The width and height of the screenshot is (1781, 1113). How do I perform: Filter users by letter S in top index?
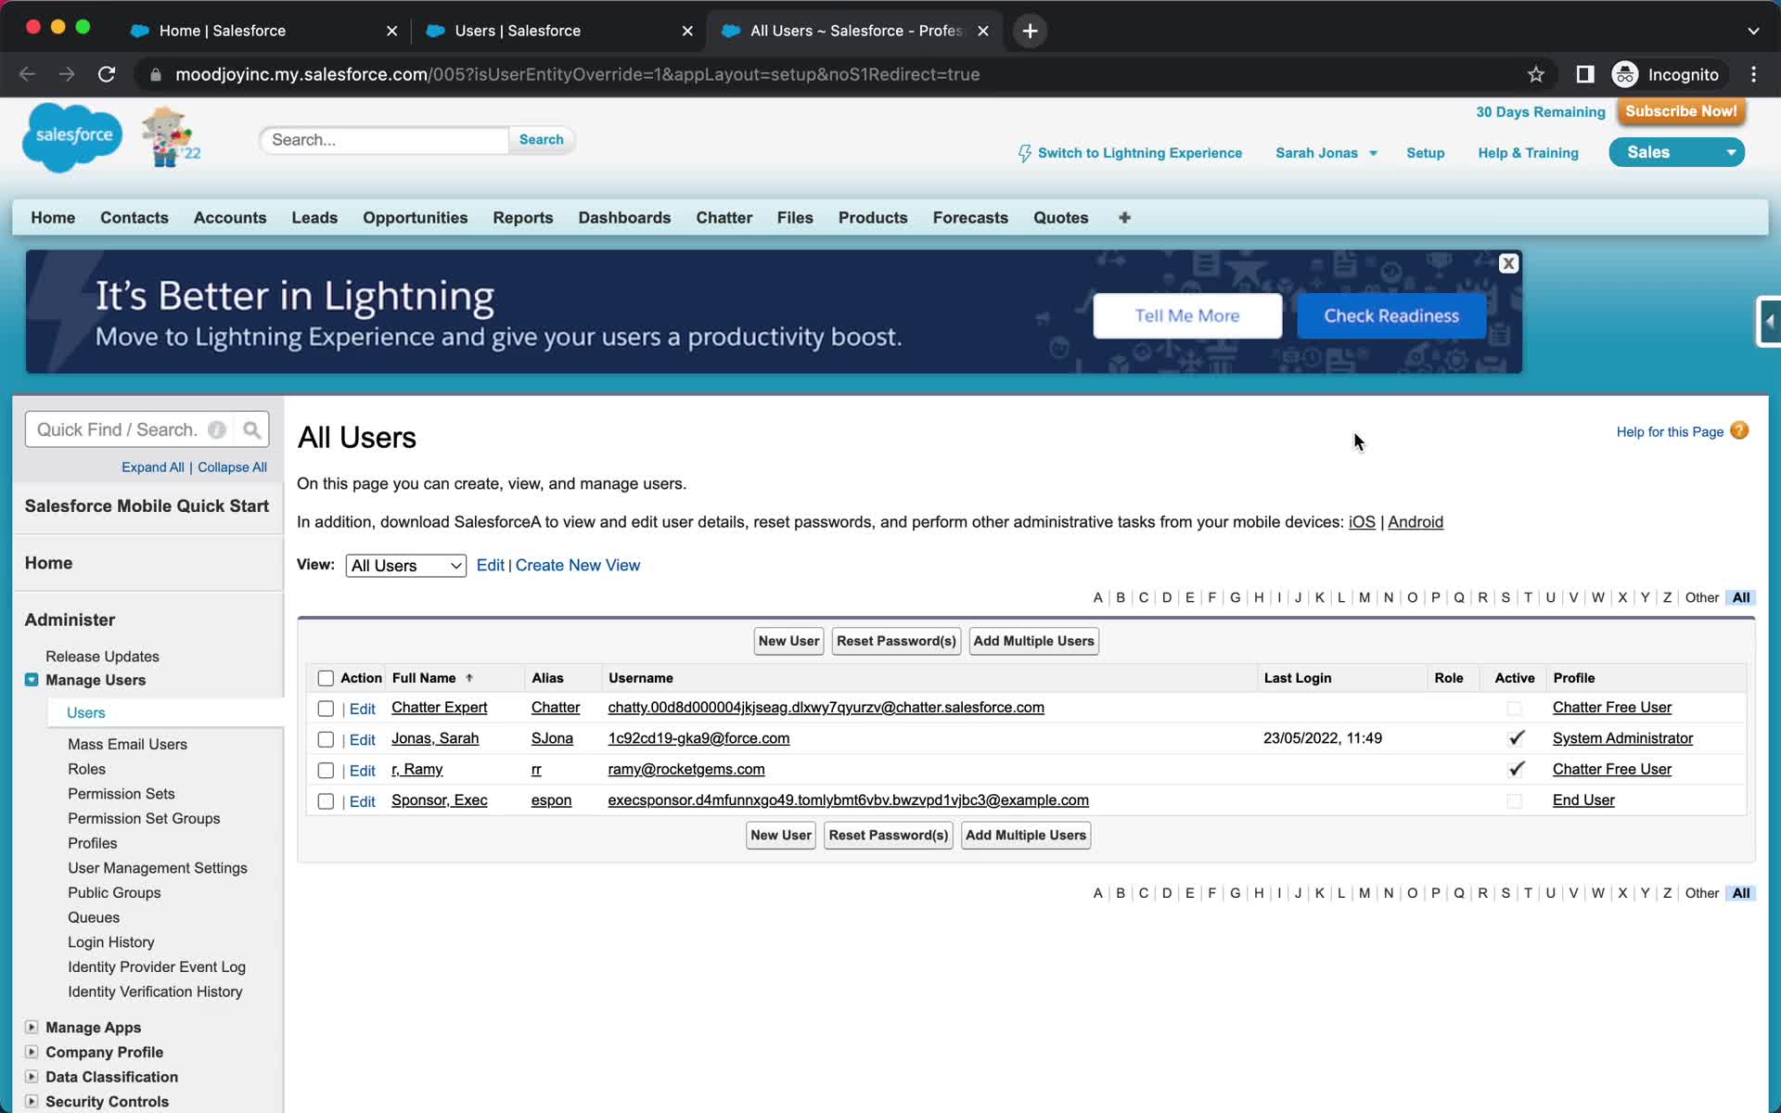point(1505,597)
